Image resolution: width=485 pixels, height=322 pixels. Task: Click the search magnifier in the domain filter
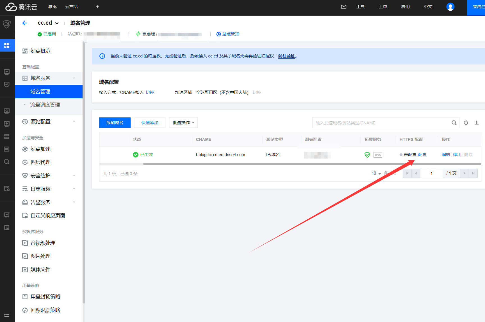click(454, 123)
